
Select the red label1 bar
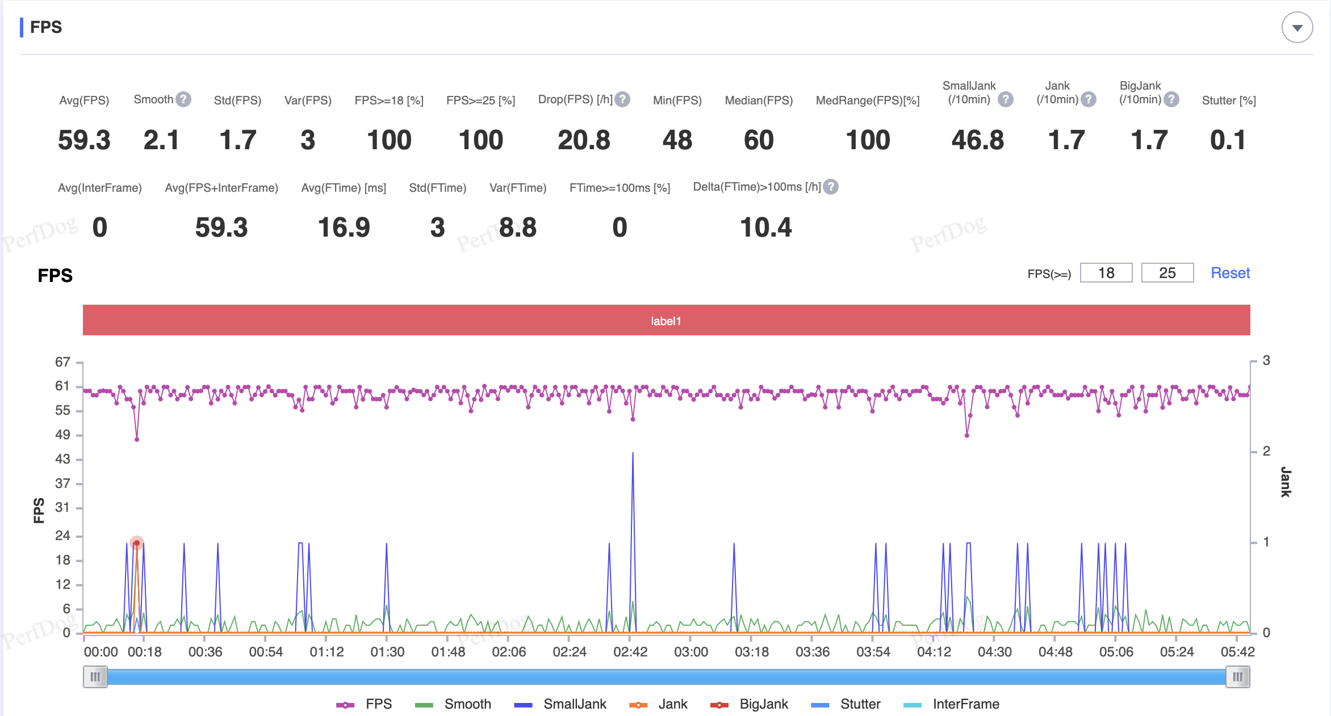[x=666, y=321]
